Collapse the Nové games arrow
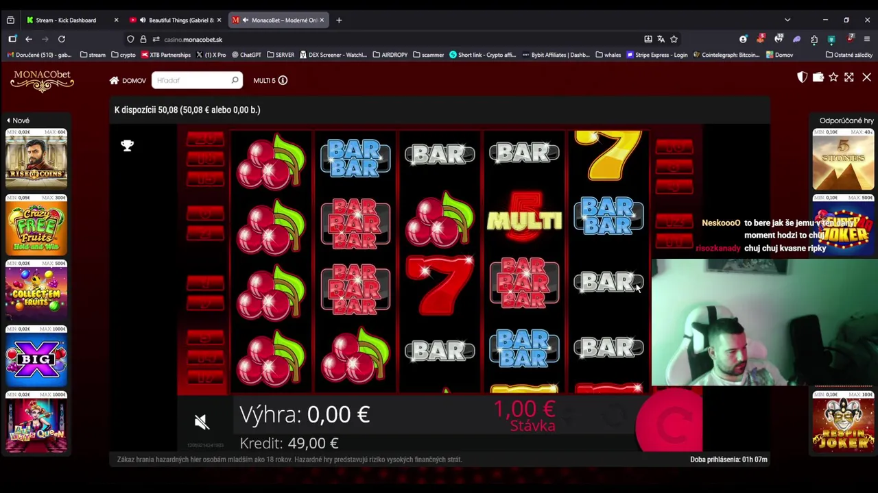878x493 pixels. pos(8,121)
